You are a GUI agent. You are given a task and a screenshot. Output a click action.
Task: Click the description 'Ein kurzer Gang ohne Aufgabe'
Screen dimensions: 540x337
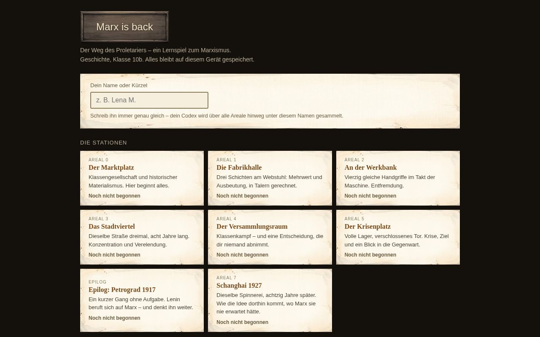click(141, 303)
